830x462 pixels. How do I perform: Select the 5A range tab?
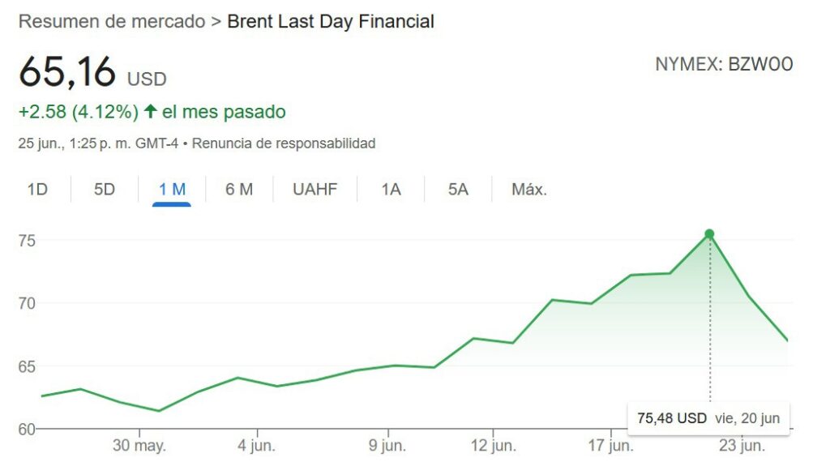(x=458, y=190)
